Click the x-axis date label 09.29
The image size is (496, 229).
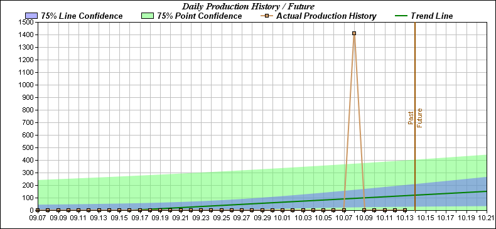coord(262,218)
